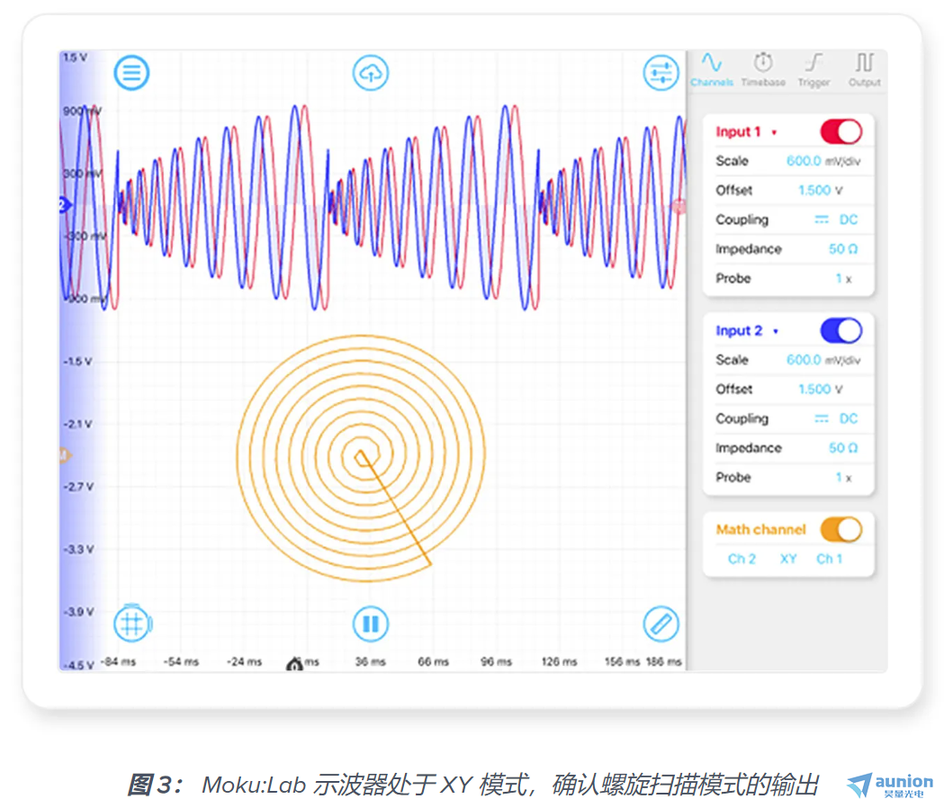
Task: Disable the Math channel switch
Action: (x=841, y=529)
